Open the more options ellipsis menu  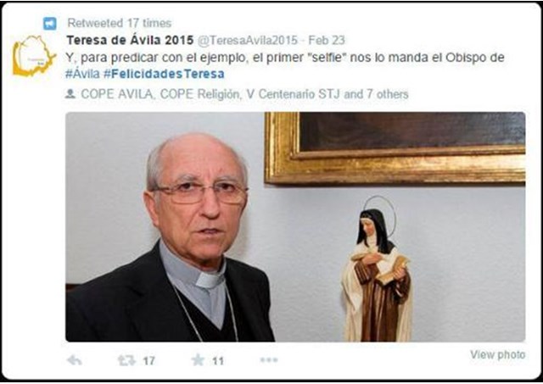[x=269, y=360]
